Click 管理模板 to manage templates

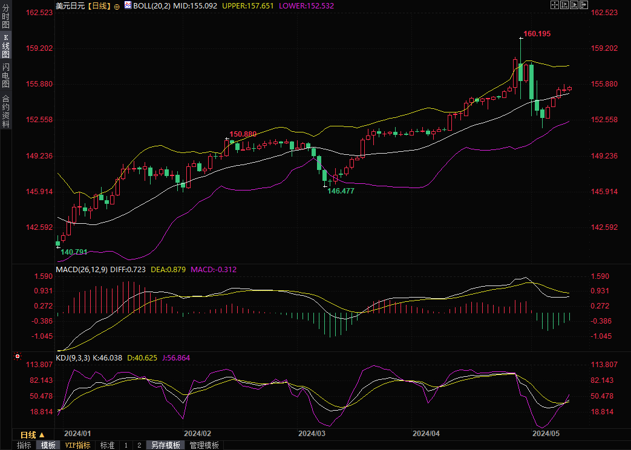tap(204, 445)
